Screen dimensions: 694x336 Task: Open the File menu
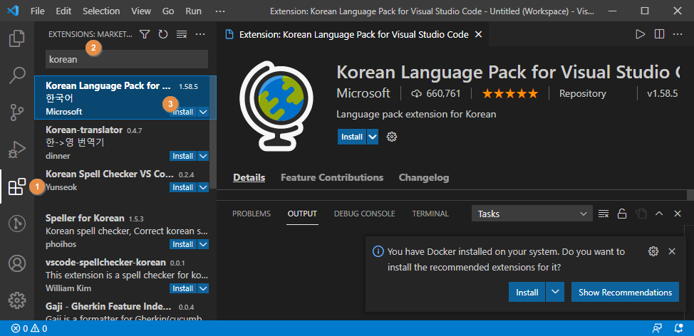coord(38,11)
